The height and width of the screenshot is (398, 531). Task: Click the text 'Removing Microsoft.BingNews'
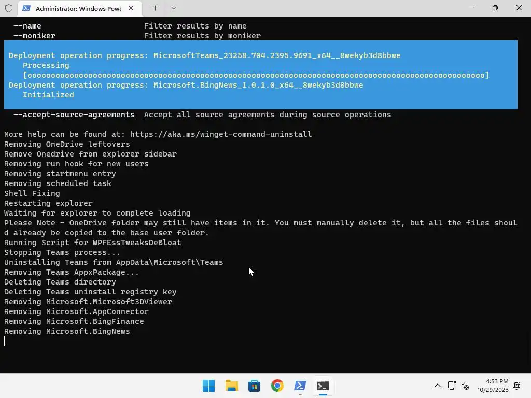pos(67,331)
